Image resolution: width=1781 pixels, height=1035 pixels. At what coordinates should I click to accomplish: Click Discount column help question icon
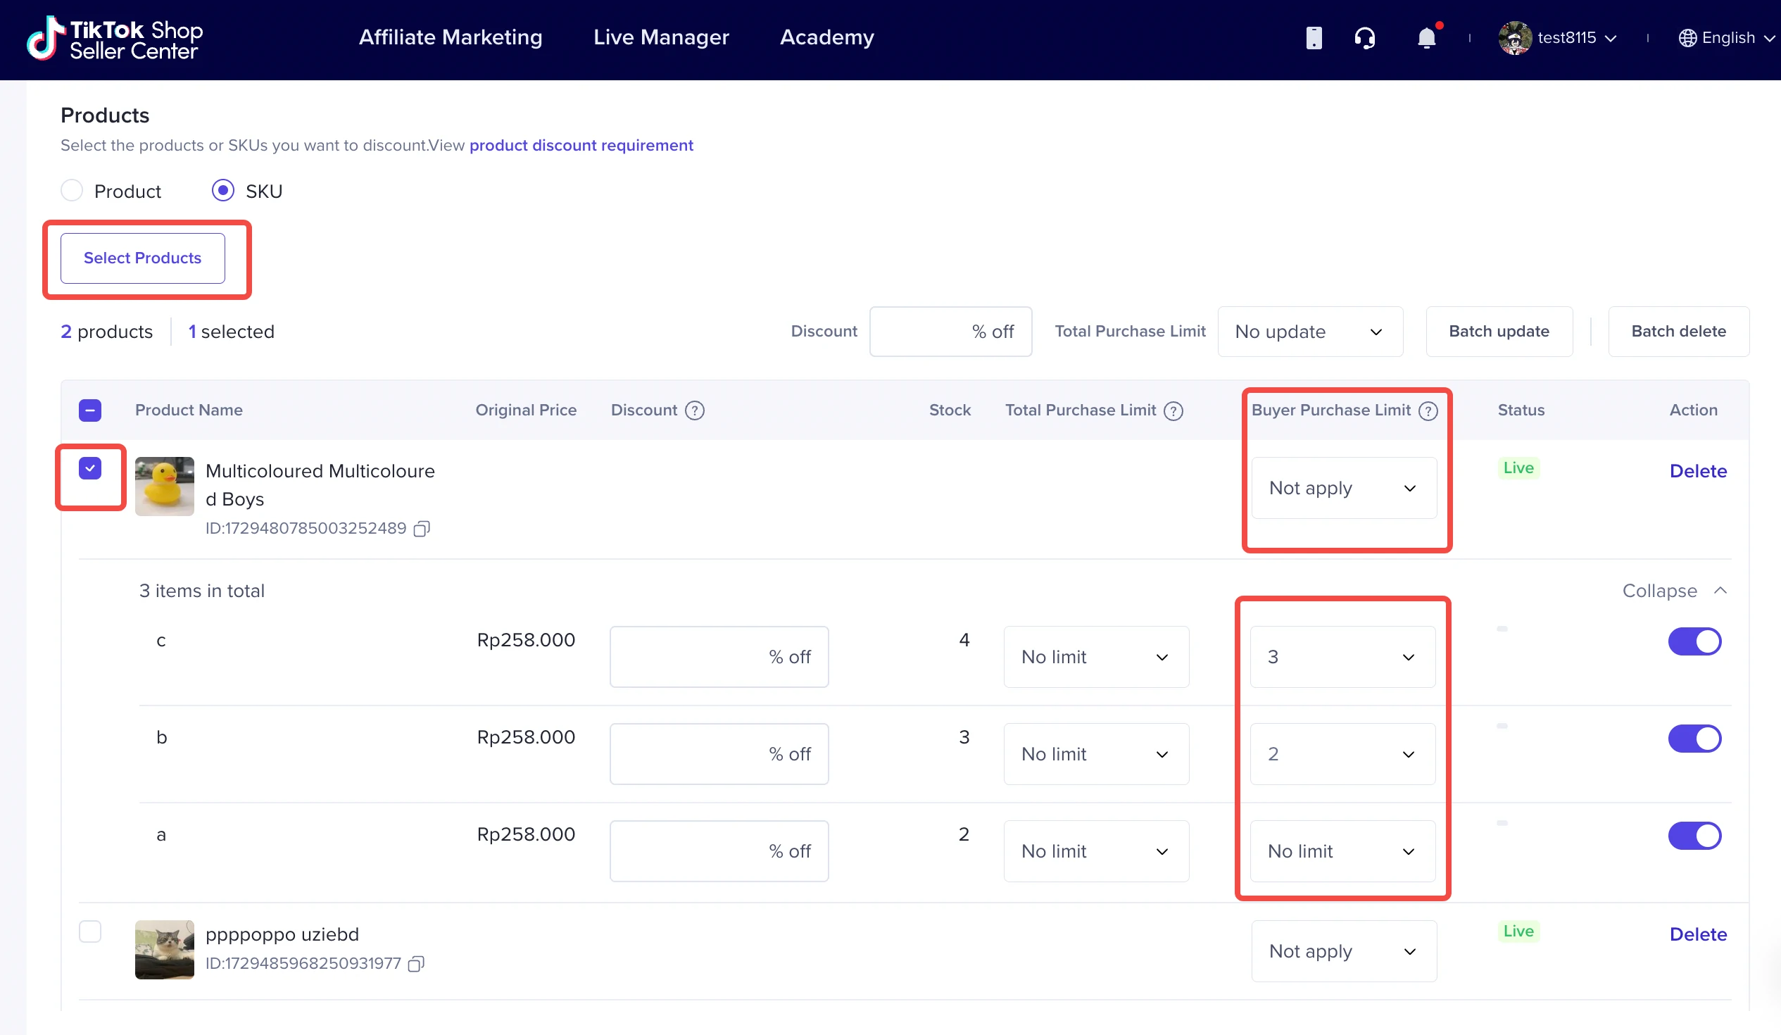pyautogui.click(x=695, y=410)
